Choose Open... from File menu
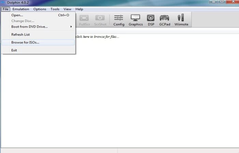239x153 pixels. 38,15
